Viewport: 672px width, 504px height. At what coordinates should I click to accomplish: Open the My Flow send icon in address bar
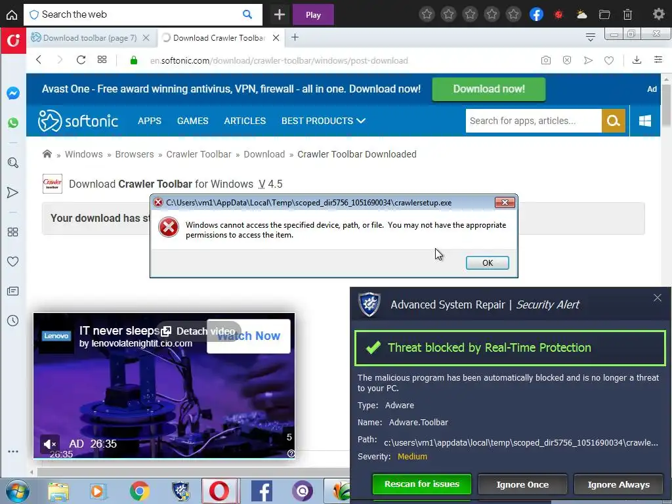click(588, 60)
